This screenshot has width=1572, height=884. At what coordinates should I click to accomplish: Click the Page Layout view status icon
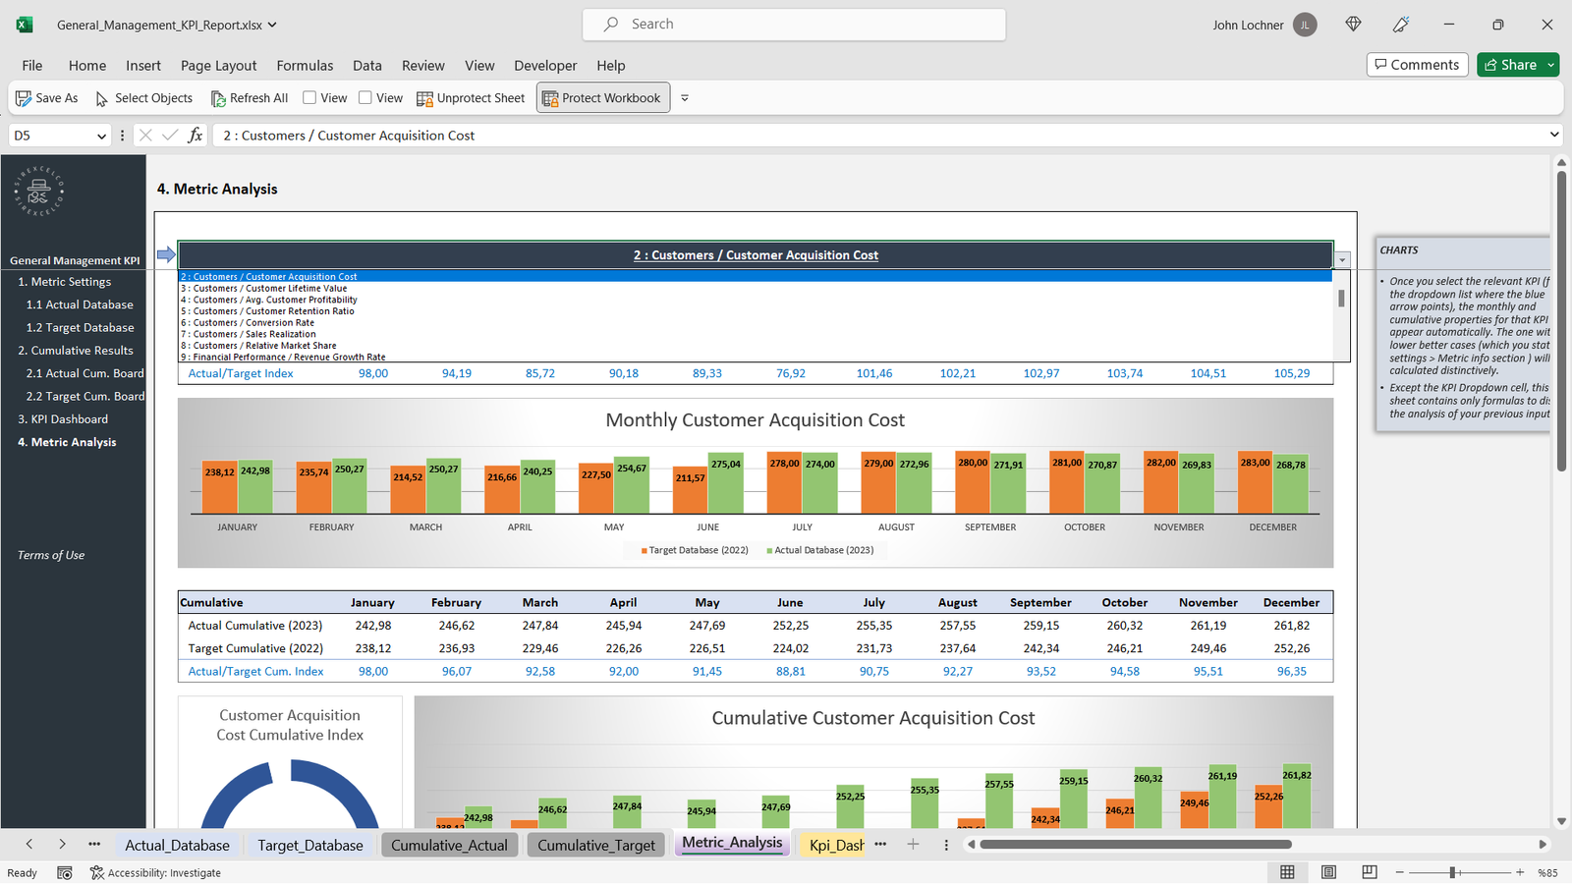1328,872
